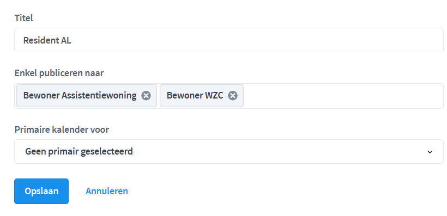Click the Annuleren link
This screenshot has width=447, height=216.
[x=107, y=191]
